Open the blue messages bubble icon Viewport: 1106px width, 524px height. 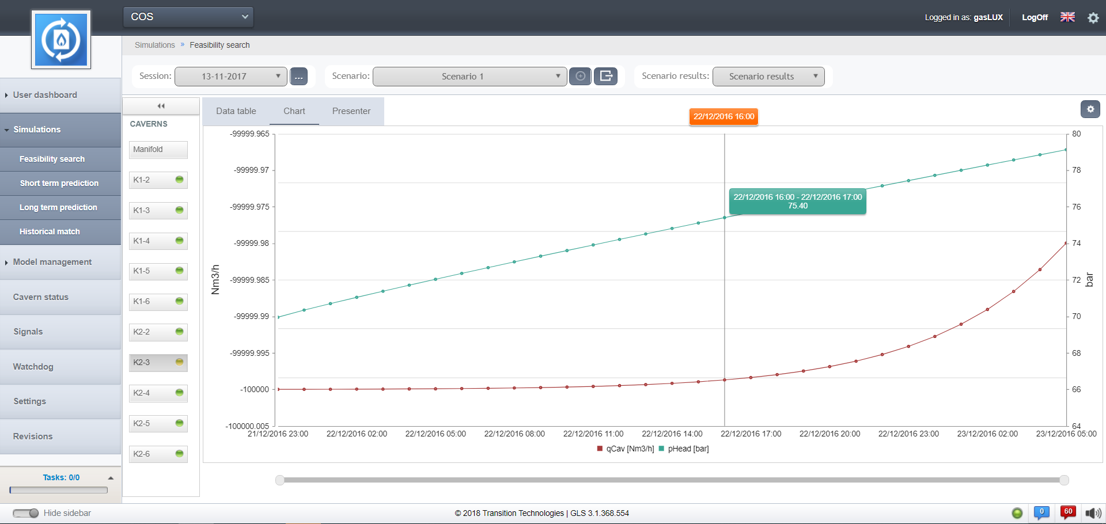pyautogui.click(x=1041, y=512)
